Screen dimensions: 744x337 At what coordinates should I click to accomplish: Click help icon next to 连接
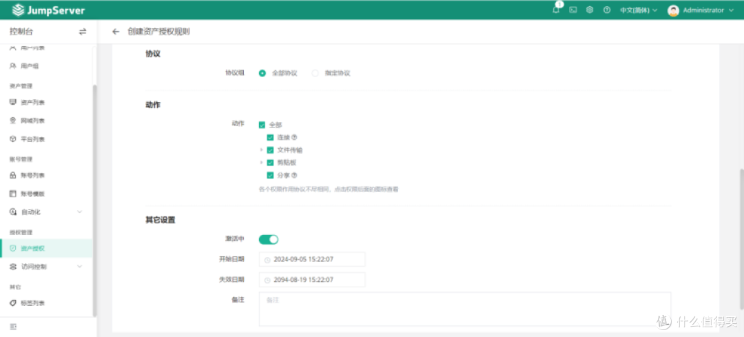[294, 137]
